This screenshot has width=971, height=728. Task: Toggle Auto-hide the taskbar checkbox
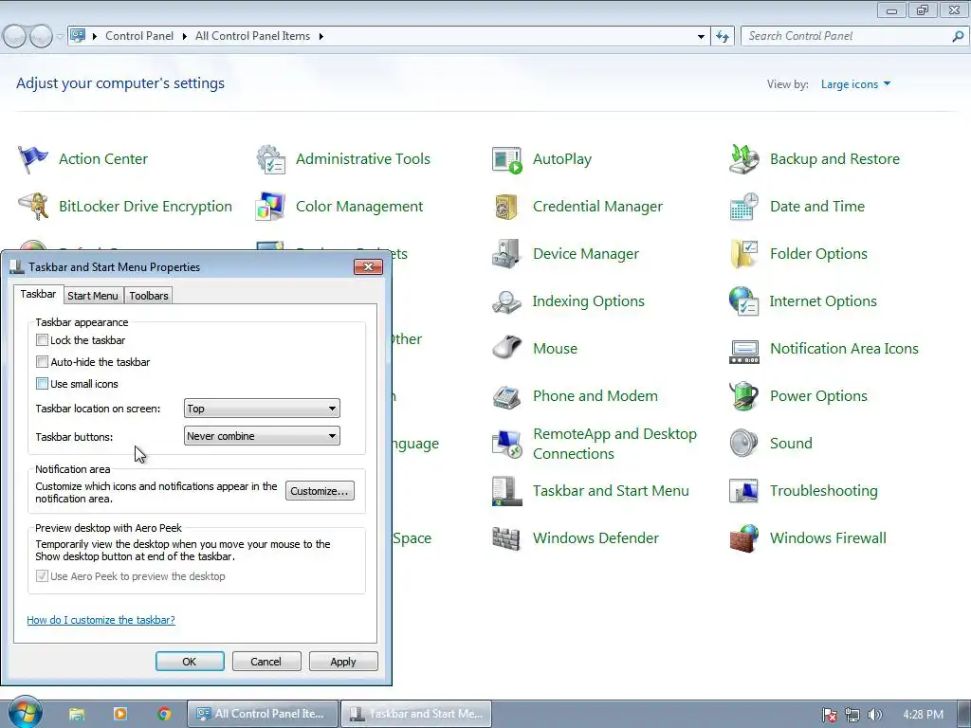[42, 361]
